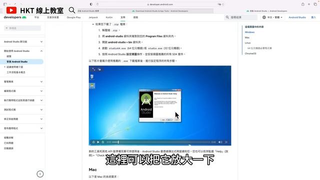The height and width of the screenshot is (180, 320).
Task: Open the Google Play nav item
Action: (x=73, y=17)
